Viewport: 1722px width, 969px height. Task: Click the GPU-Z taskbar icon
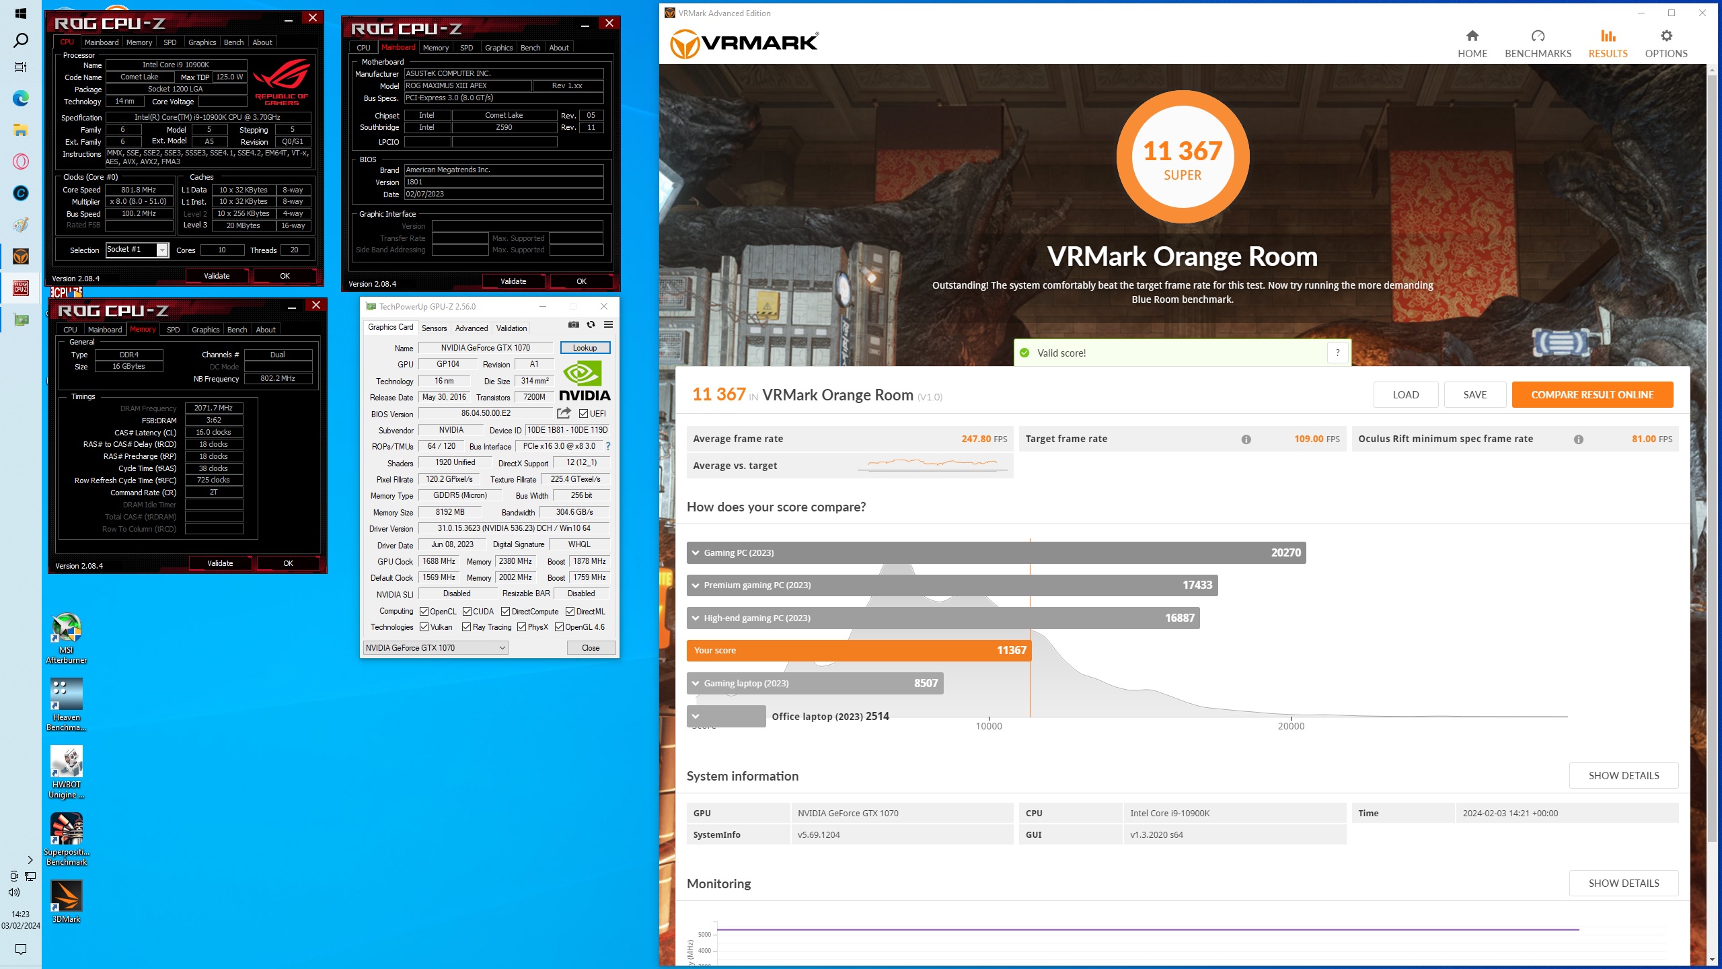pos(21,320)
